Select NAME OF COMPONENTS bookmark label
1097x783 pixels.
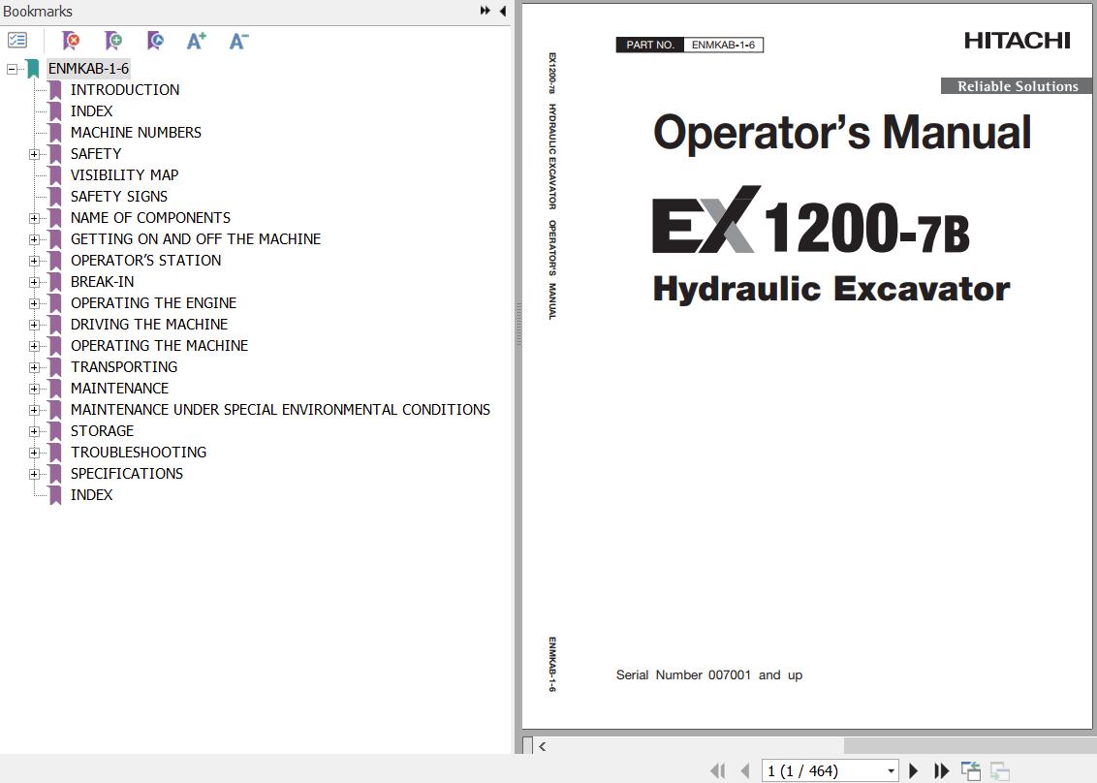point(150,218)
